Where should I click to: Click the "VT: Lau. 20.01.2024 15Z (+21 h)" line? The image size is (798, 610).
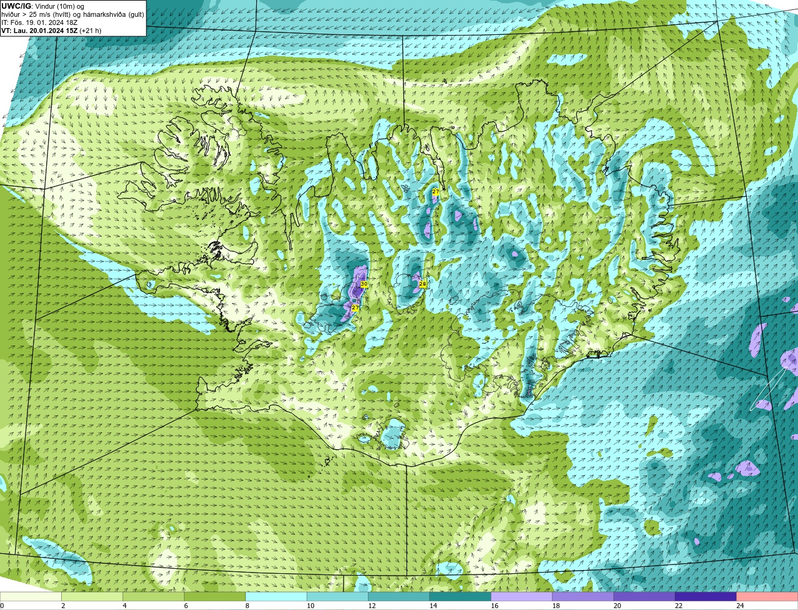pos(52,31)
